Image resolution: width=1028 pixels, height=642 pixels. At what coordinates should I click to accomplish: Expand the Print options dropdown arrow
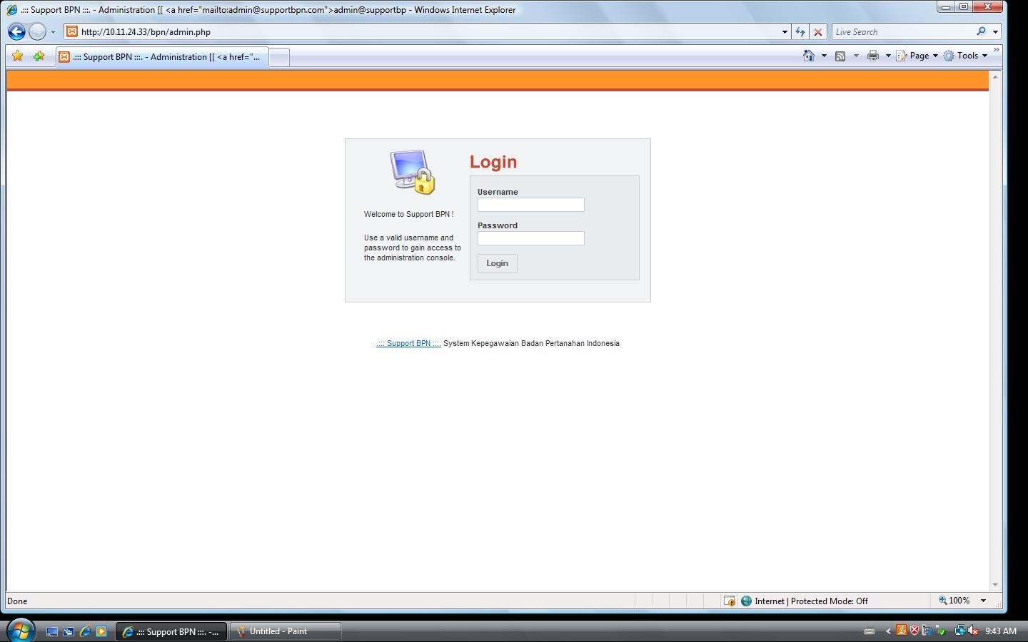click(x=888, y=56)
